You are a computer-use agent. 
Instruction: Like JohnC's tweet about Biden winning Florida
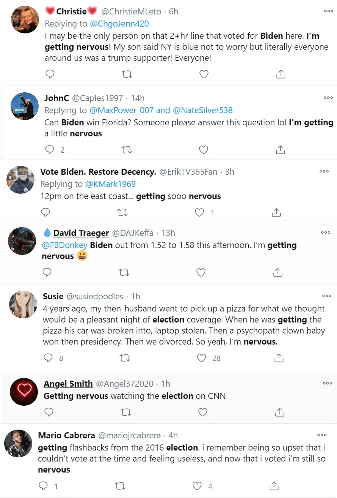[204, 150]
